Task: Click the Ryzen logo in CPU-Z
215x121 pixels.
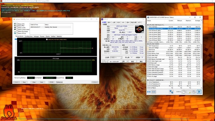Action: (139, 29)
